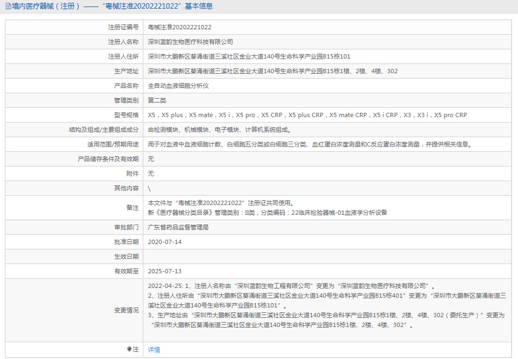Screen dimensions: 518x359
Task: Click the expiry date 2025-07-13
Action: (x=165, y=271)
